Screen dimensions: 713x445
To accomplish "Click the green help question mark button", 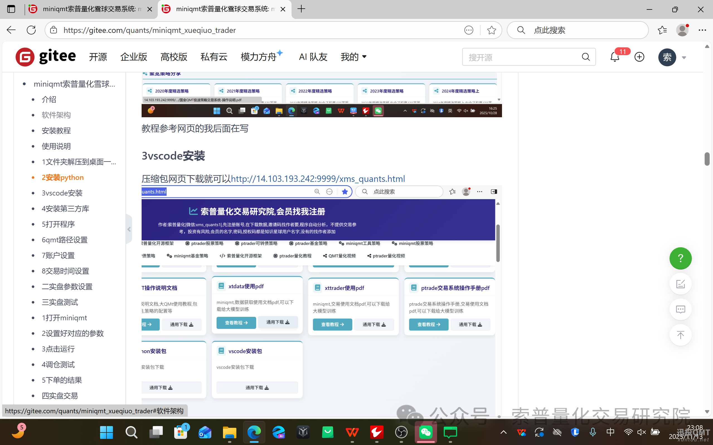I will coord(680,258).
